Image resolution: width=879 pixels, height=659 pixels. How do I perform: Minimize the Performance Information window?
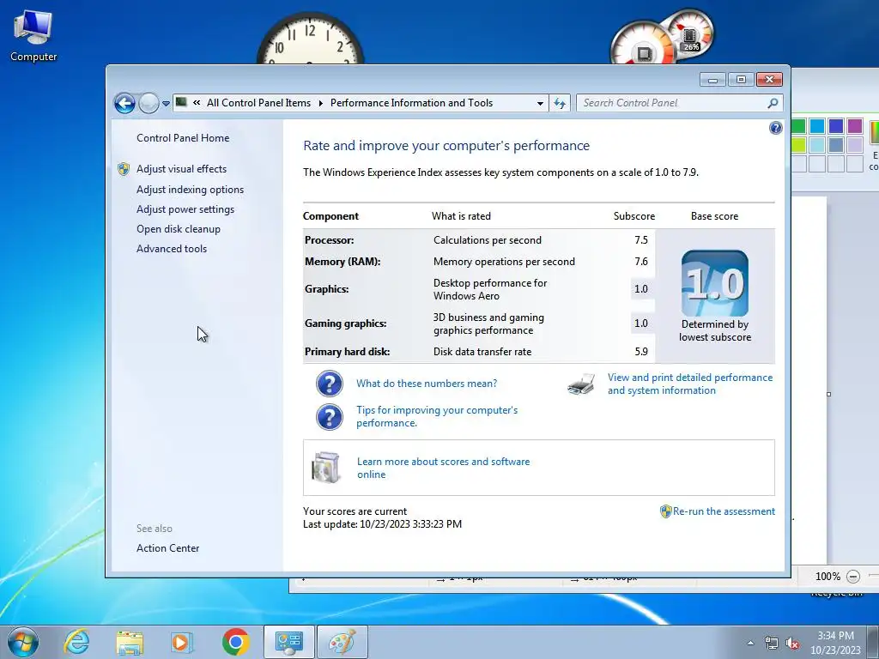coord(713,80)
